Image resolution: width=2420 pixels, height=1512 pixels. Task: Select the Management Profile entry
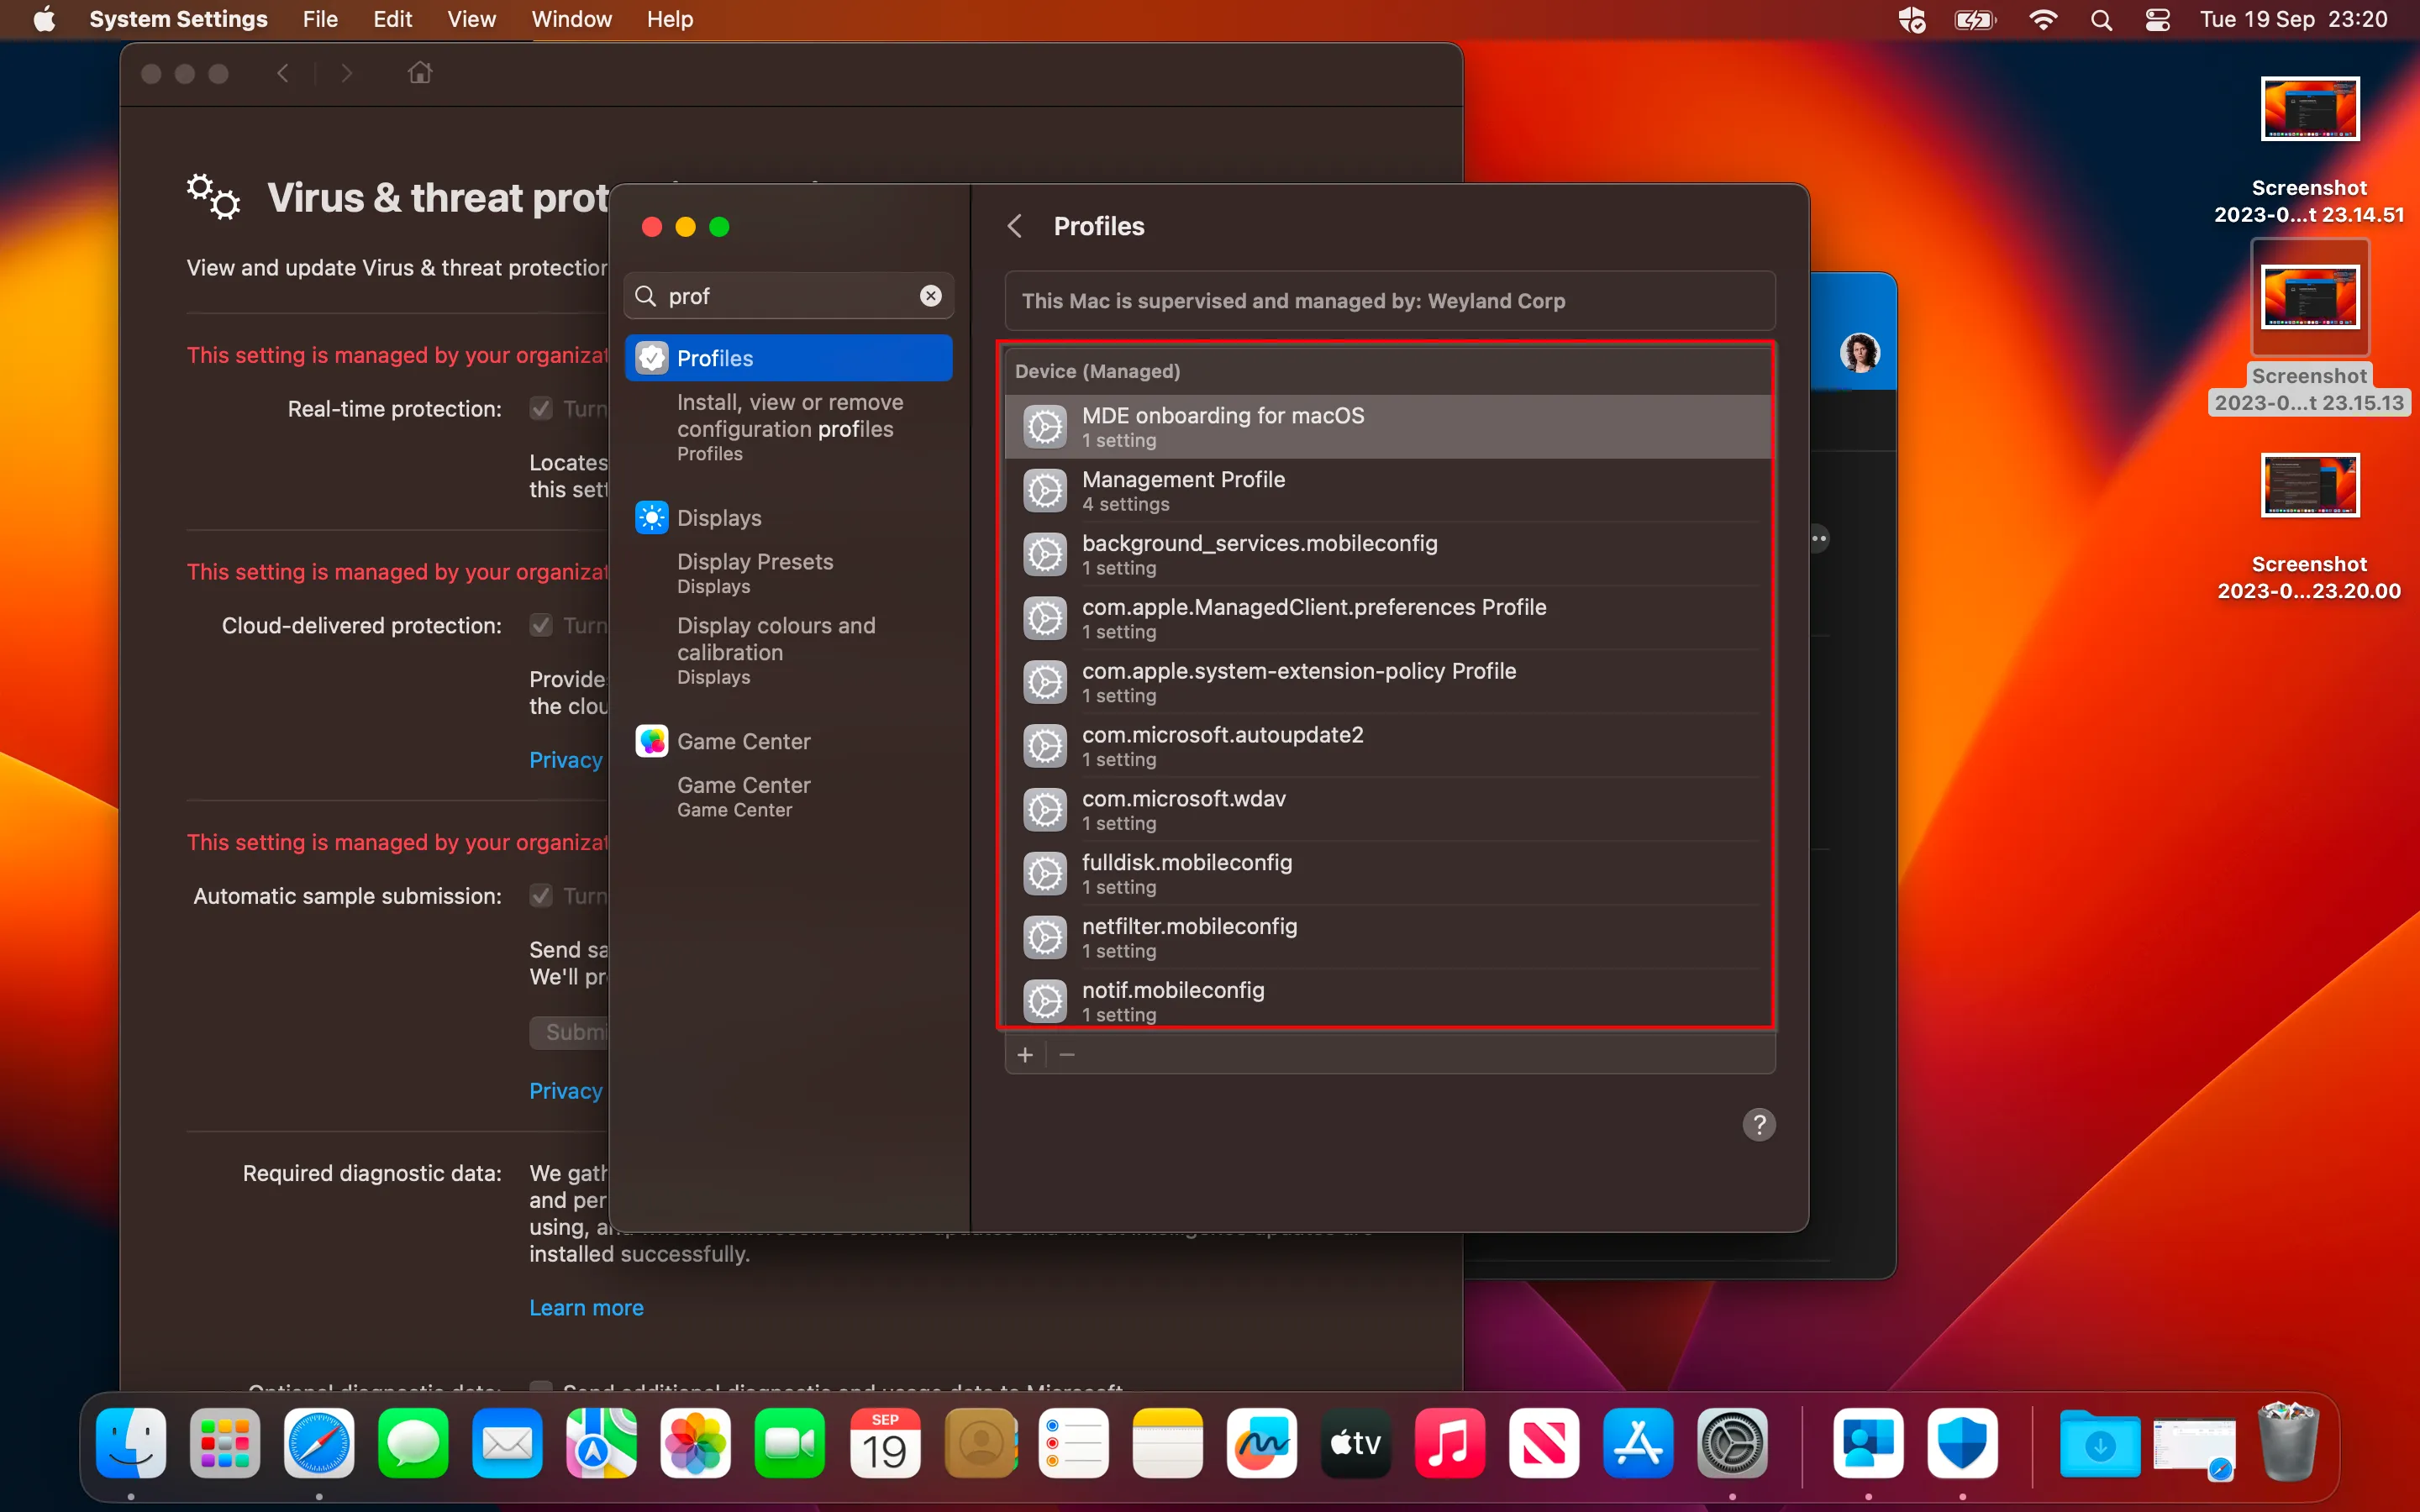click(1388, 491)
